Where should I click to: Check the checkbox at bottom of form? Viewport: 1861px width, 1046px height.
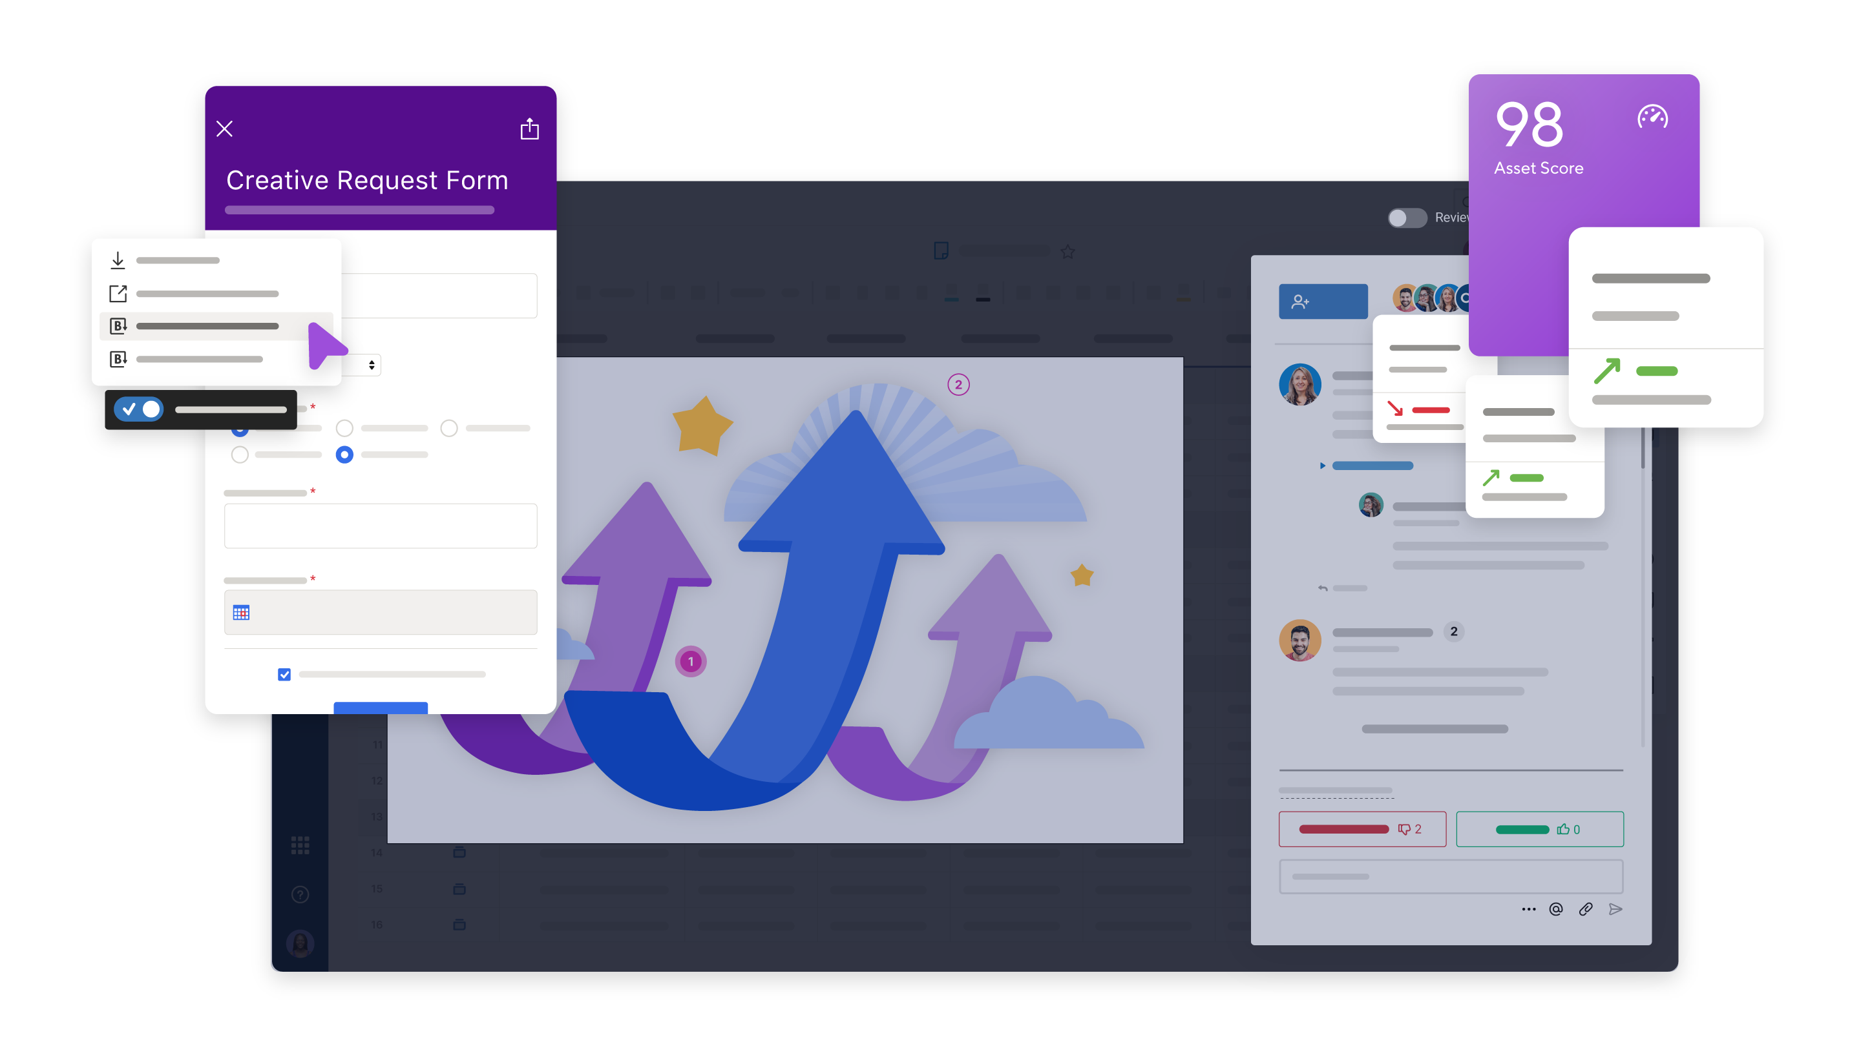(x=285, y=673)
